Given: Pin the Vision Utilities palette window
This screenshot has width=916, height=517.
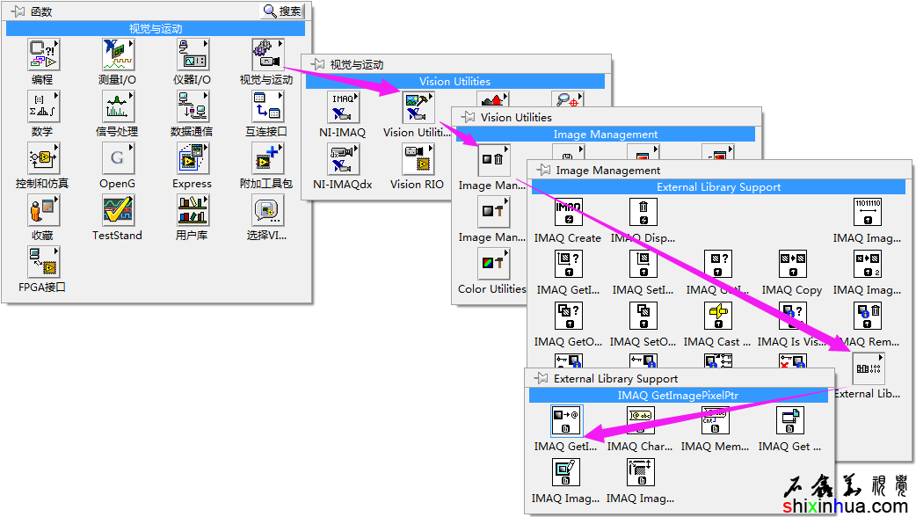Looking at the screenshot, I should [469, 117].
